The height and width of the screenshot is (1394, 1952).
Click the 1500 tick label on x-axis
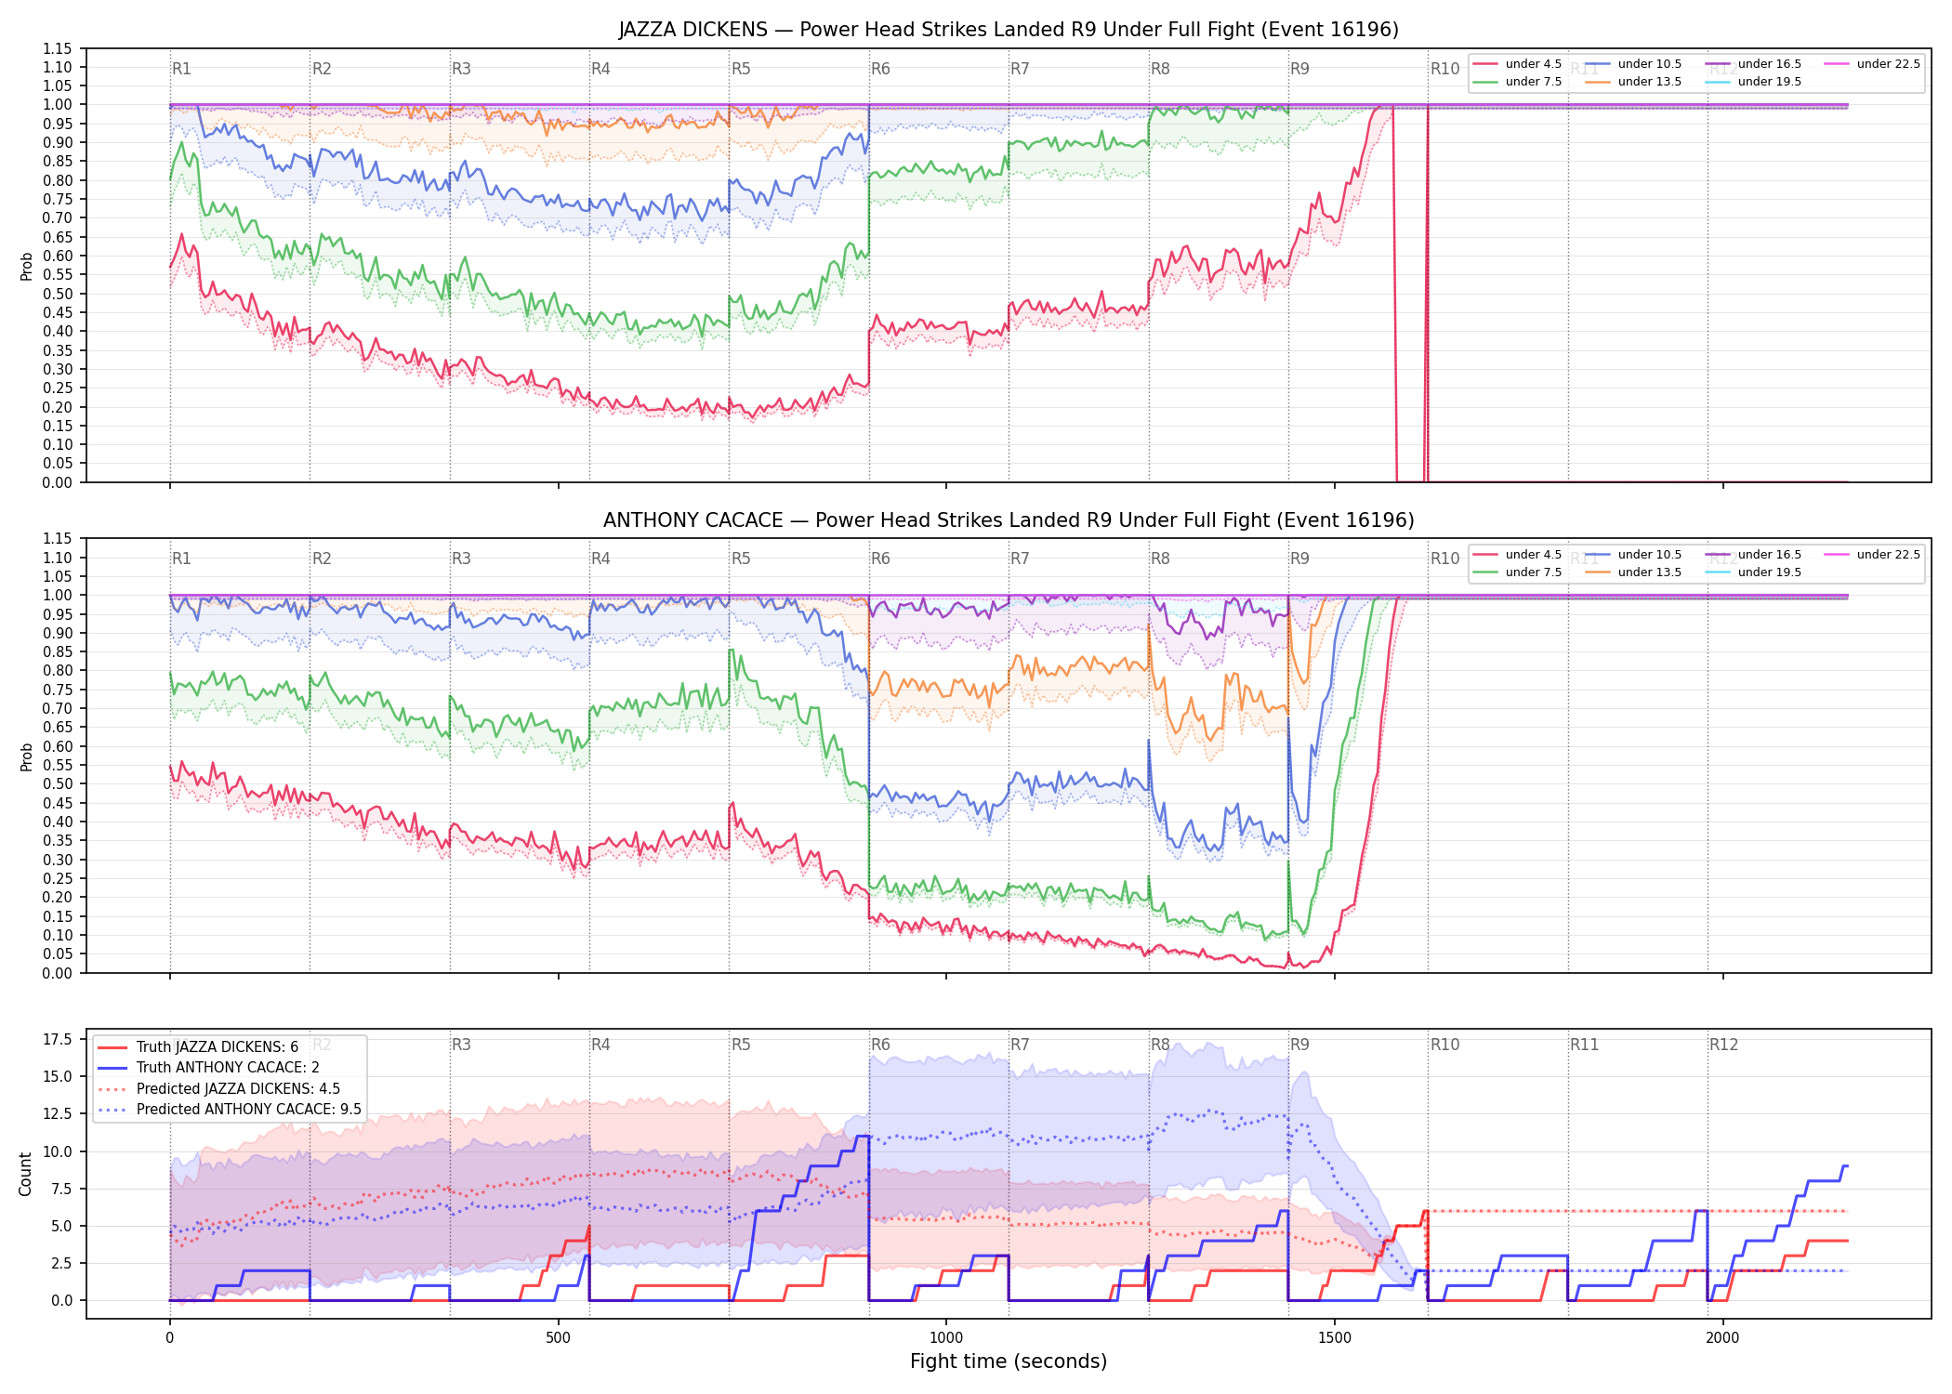point(1335,1338)
